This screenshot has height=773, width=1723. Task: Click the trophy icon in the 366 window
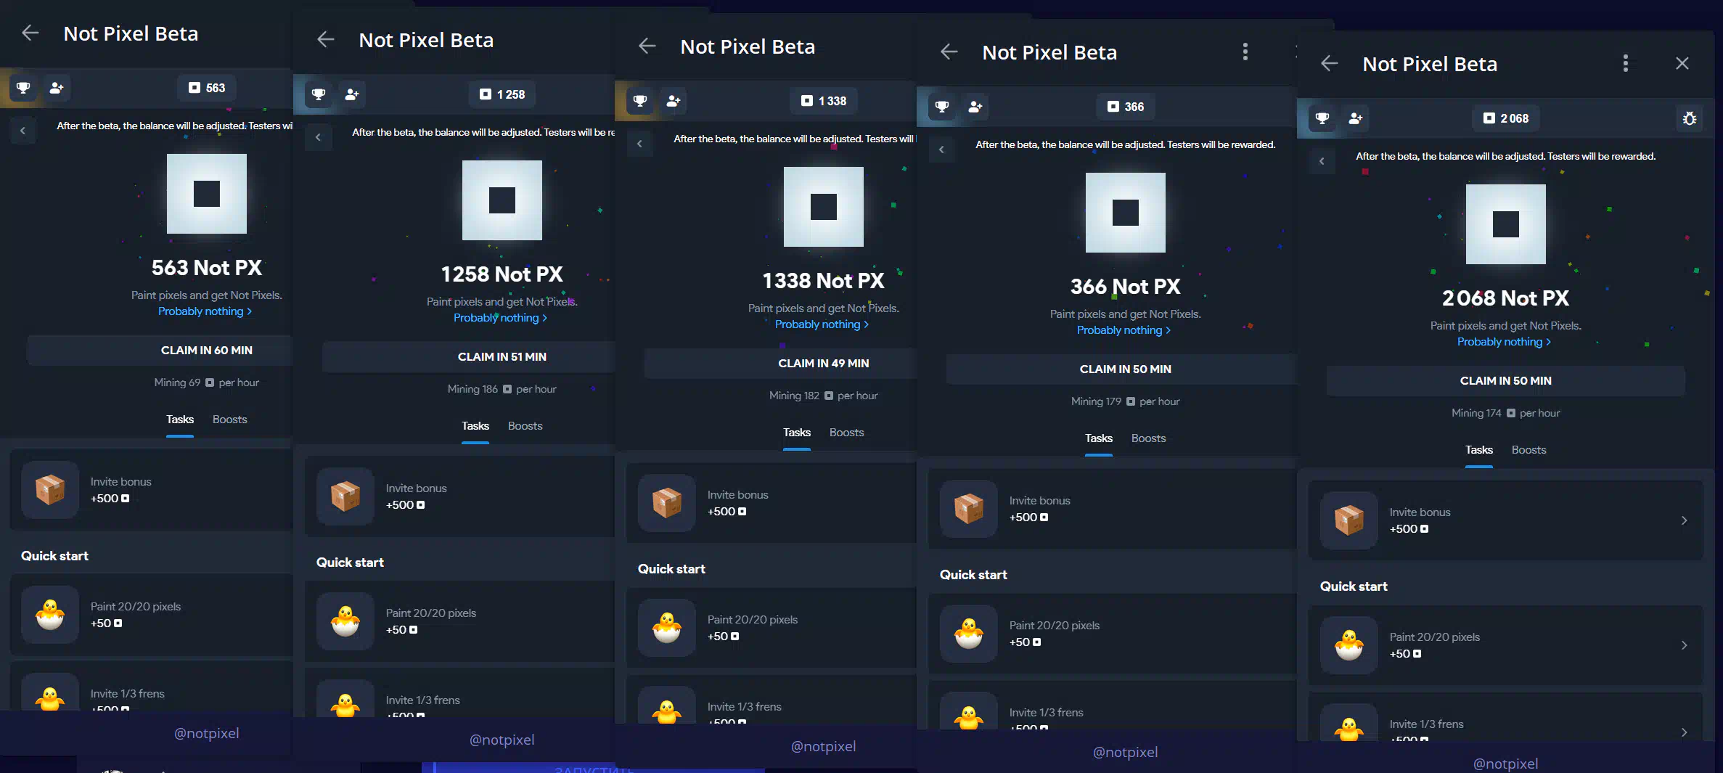click(942, 107)
